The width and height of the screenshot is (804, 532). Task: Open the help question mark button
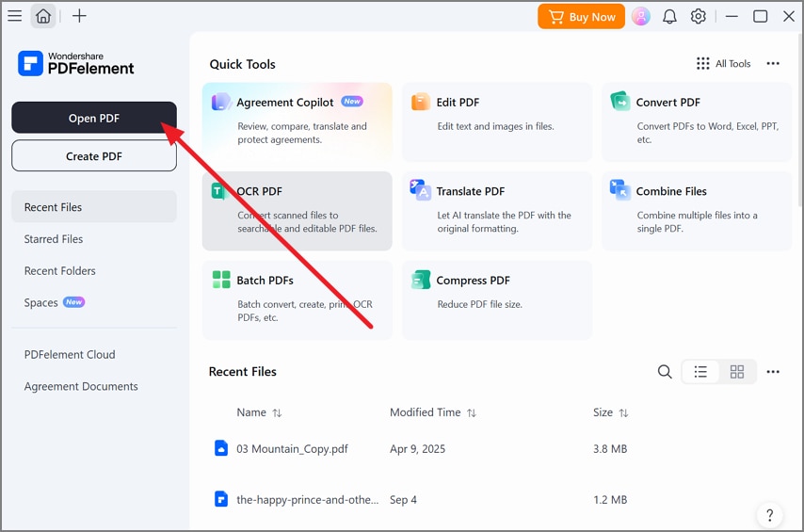[769, 514]
